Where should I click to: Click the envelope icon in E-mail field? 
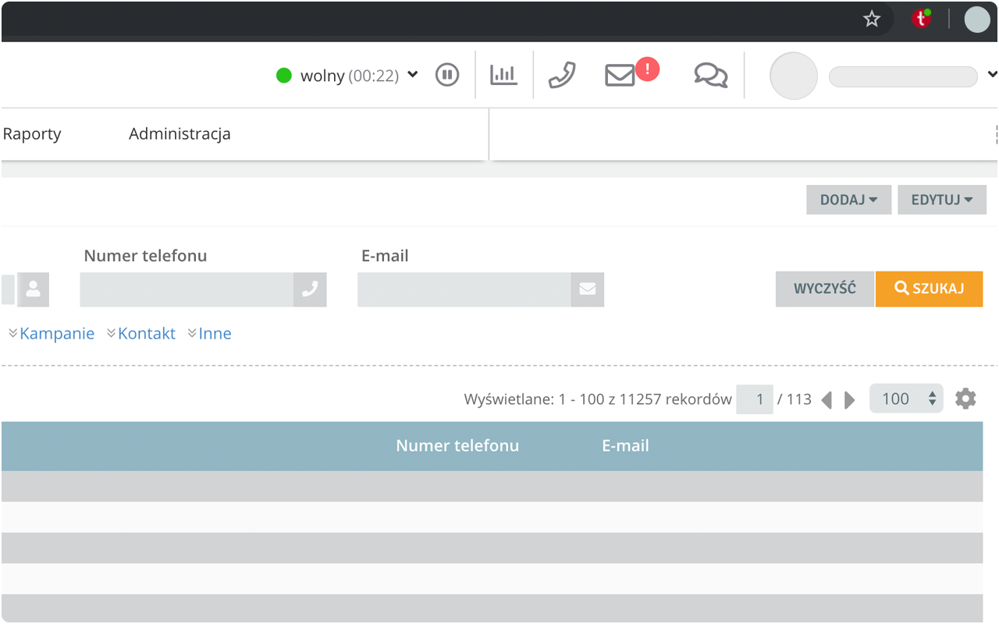[x=588, y=289]
